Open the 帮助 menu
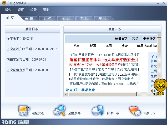 point(46,10)
